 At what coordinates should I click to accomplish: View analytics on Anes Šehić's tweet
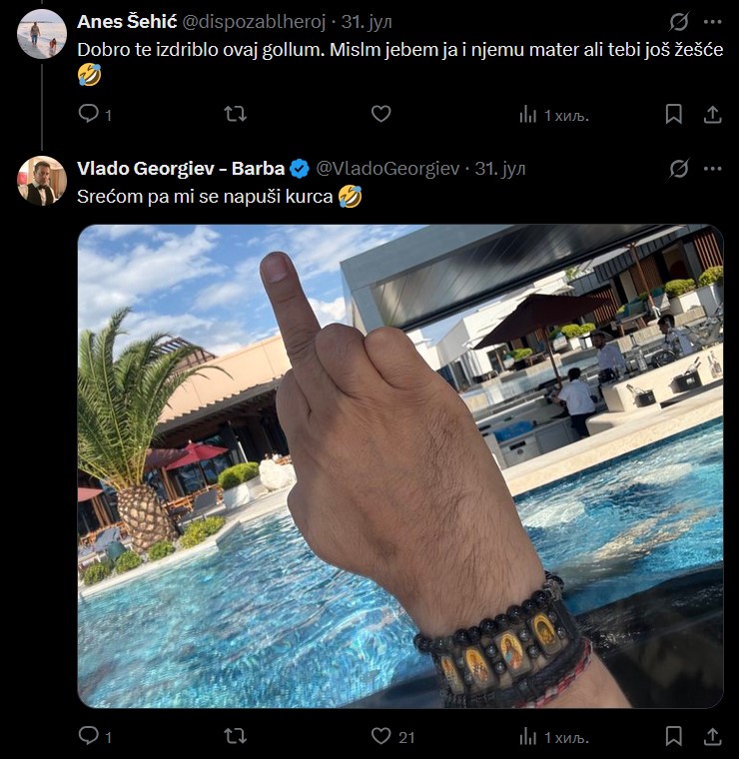click(x=528, y=114)
